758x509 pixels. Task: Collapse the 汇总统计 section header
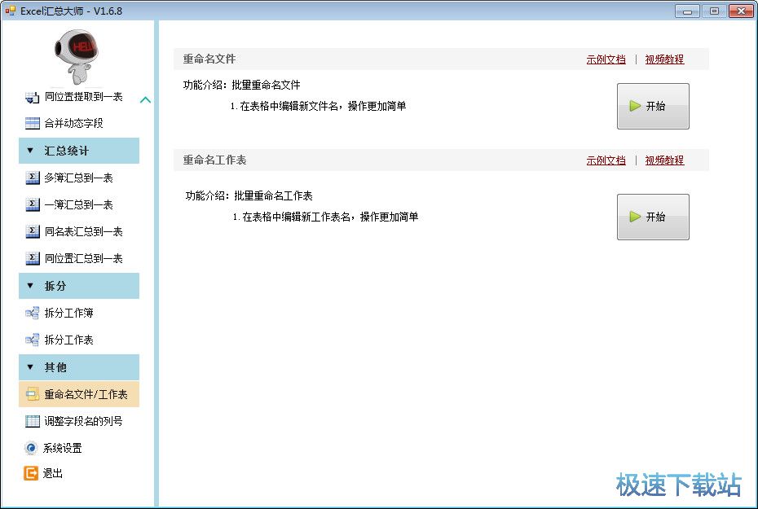click(79, 151)
